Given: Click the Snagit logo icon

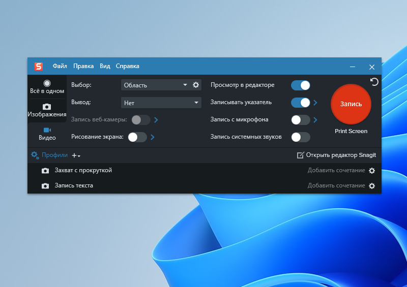Looking at the screenshot, I should [39, 67].
